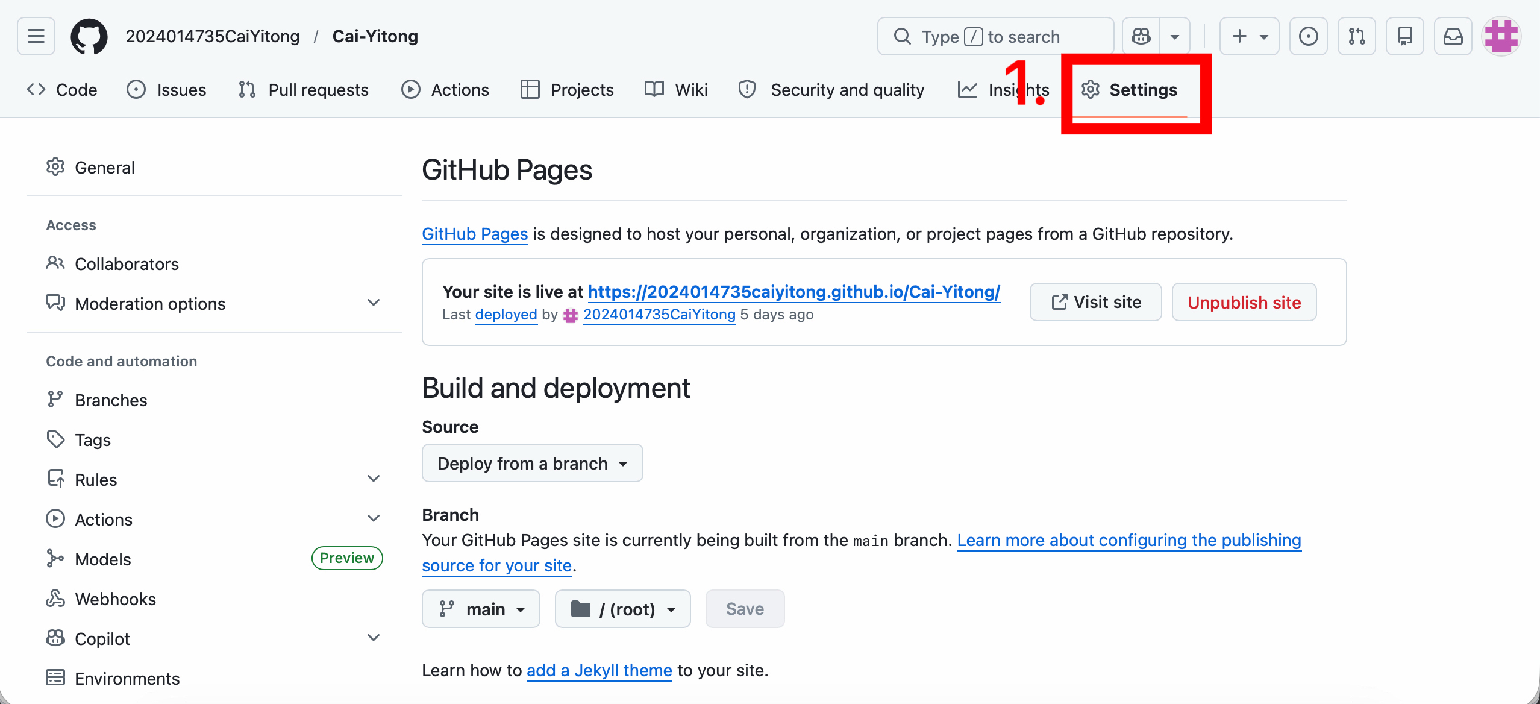Expand Rules section in the sidebar
The width and height of the screenshot is (1540, 704).
[214, 479]
